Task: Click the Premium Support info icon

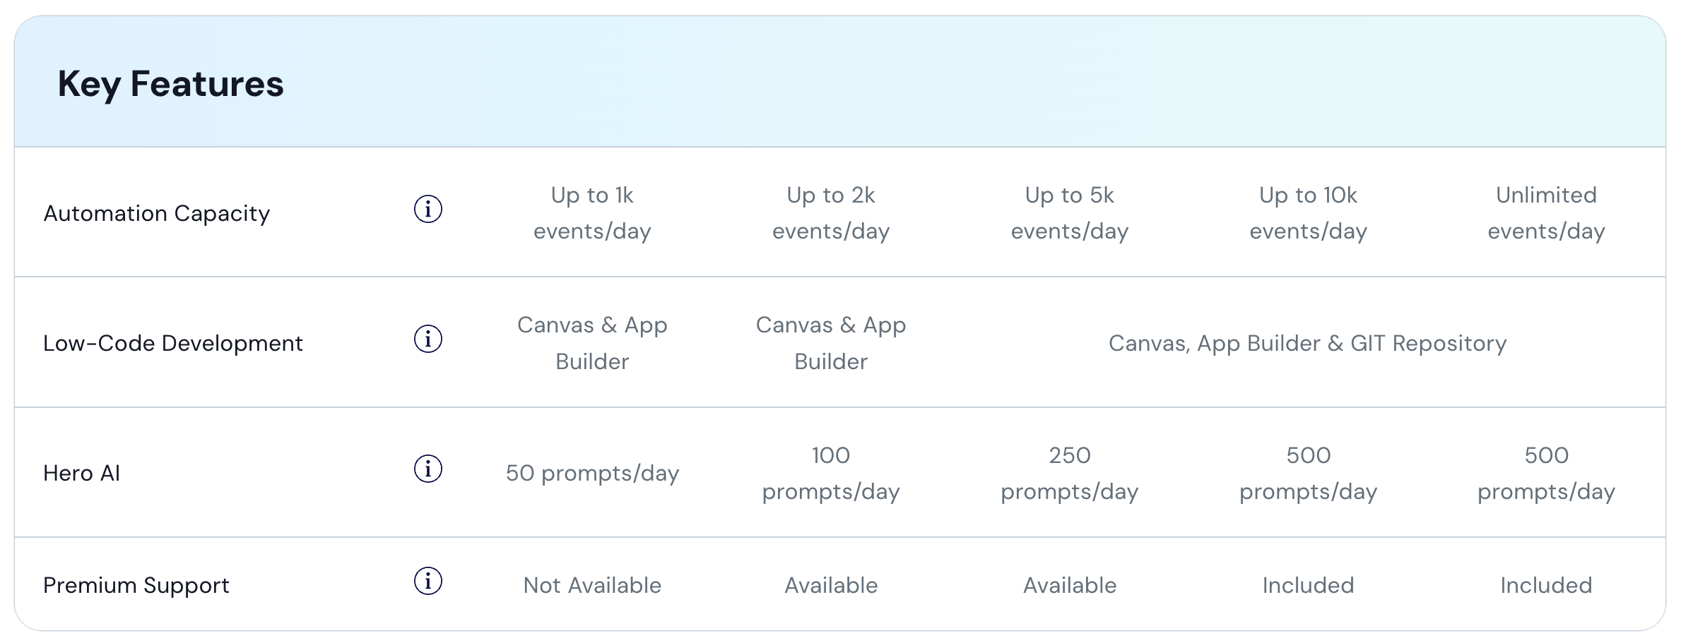Action: pyautogui.click(x=427, y=581)
